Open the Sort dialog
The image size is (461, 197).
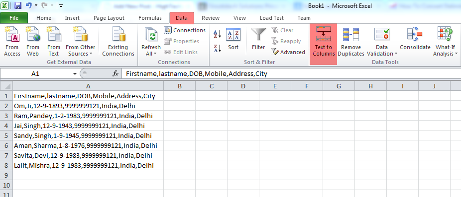233,39
